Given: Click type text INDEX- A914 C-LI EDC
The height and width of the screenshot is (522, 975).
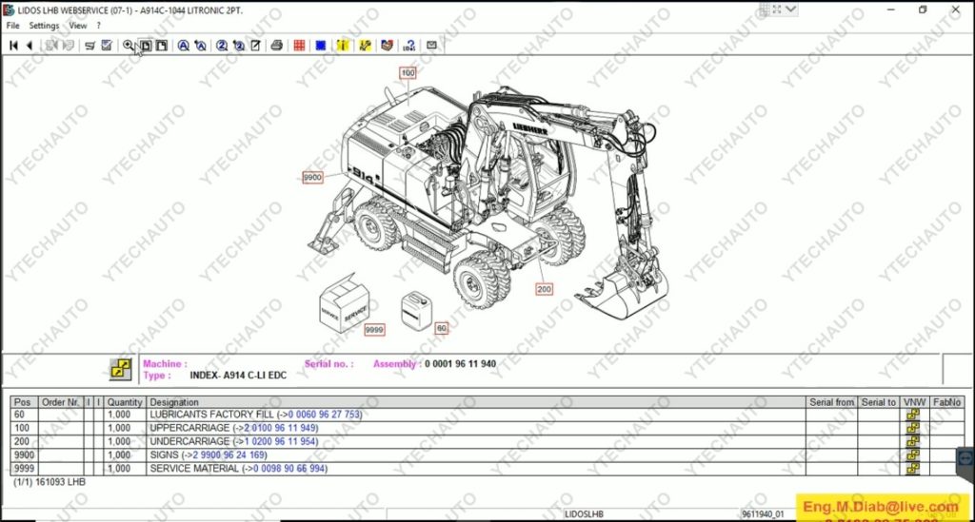Looking at the screenshot, I should pos(238,376).
